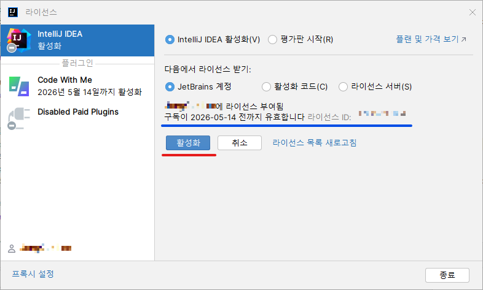Select the Code With Me sidebar item
Viewport: 483px width, 290px height.
(77, 86)
